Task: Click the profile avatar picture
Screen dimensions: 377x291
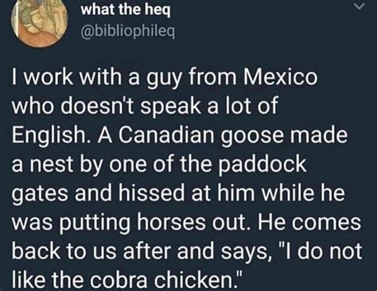Action: coord(39,21)
